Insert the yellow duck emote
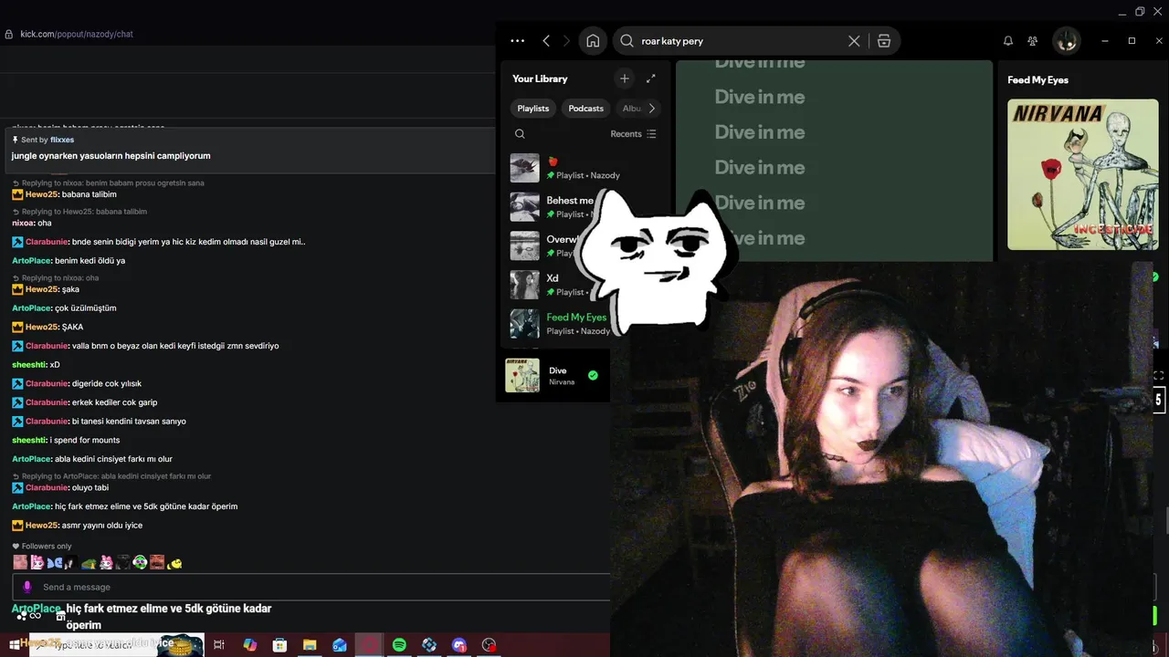 [x=175, y=562]
